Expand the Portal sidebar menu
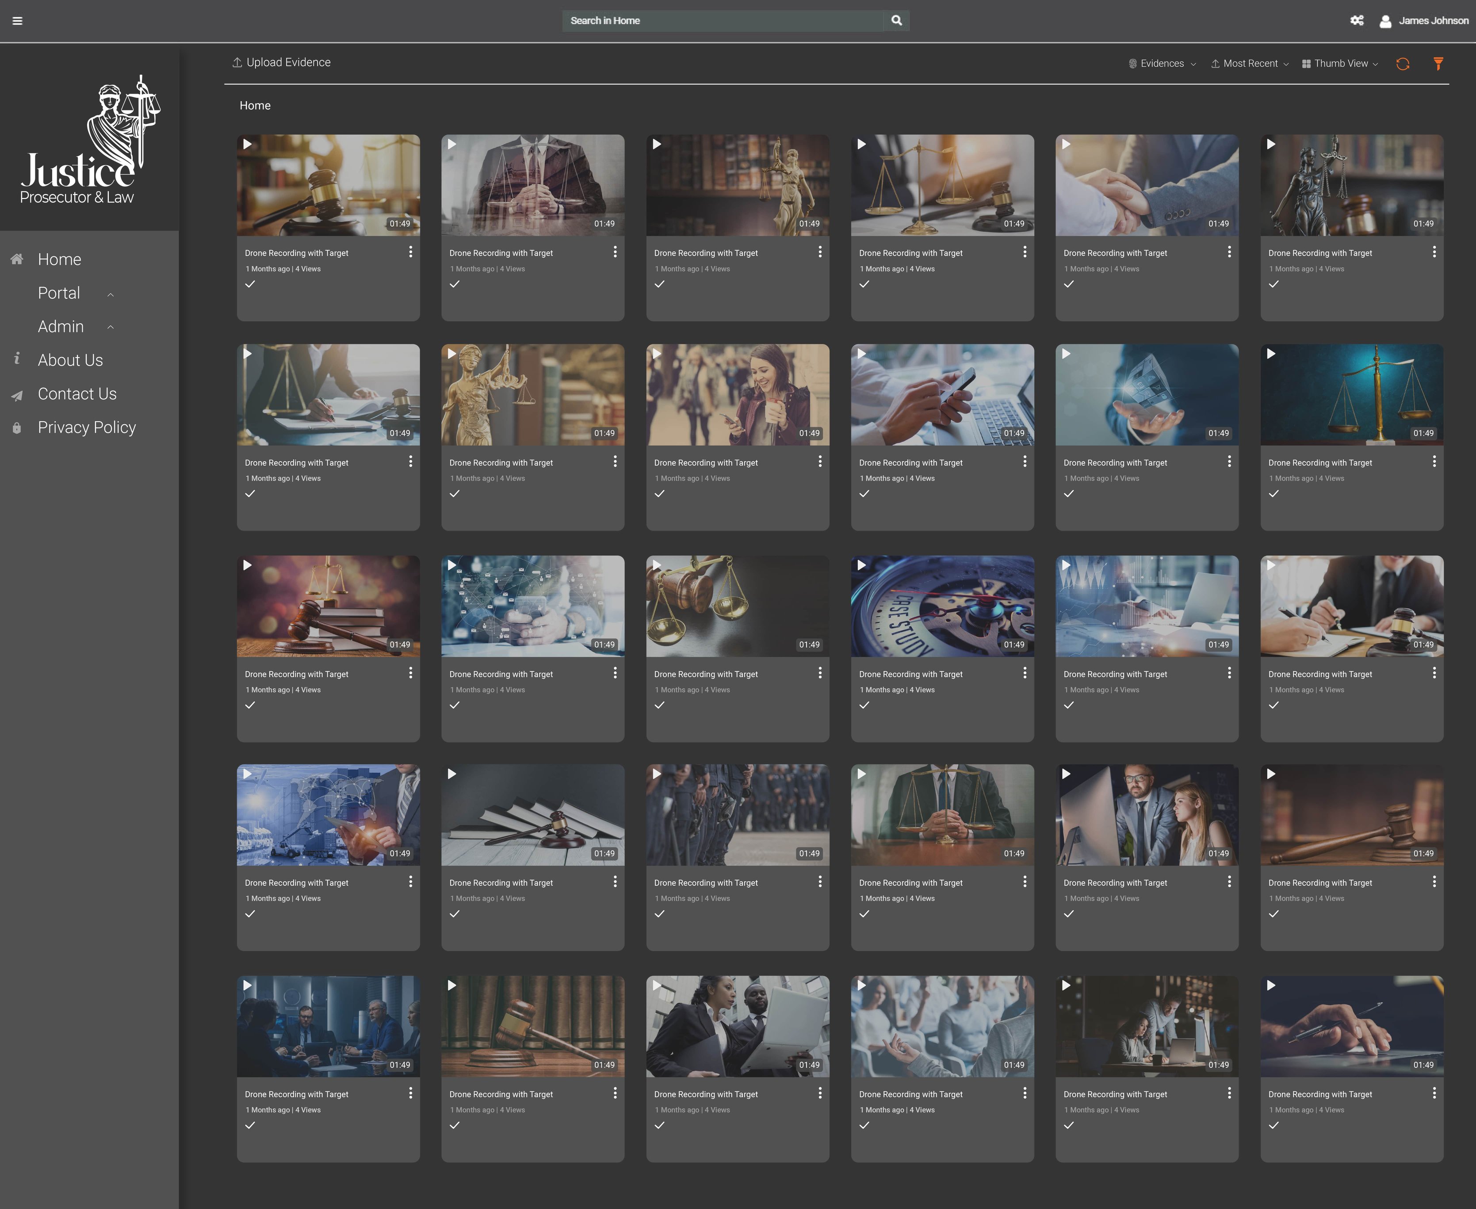The image size is (1476, 1209). 59,293
